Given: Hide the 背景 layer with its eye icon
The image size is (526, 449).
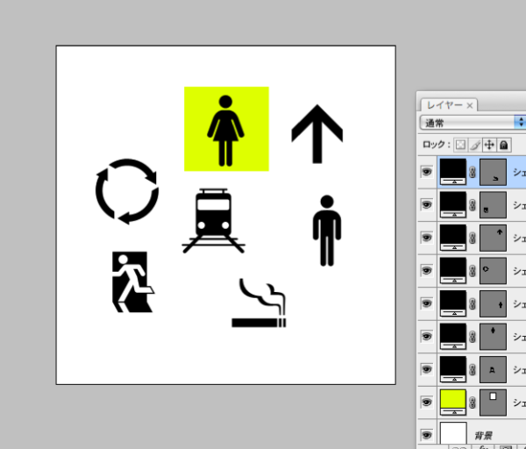Looking at the screenshot, I should (x=427, y=434).
